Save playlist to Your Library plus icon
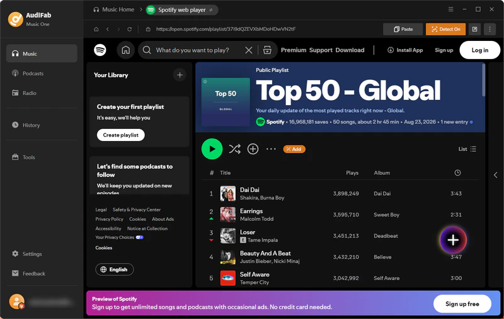Viewport: 504px width, 319px height. point(253,149)
